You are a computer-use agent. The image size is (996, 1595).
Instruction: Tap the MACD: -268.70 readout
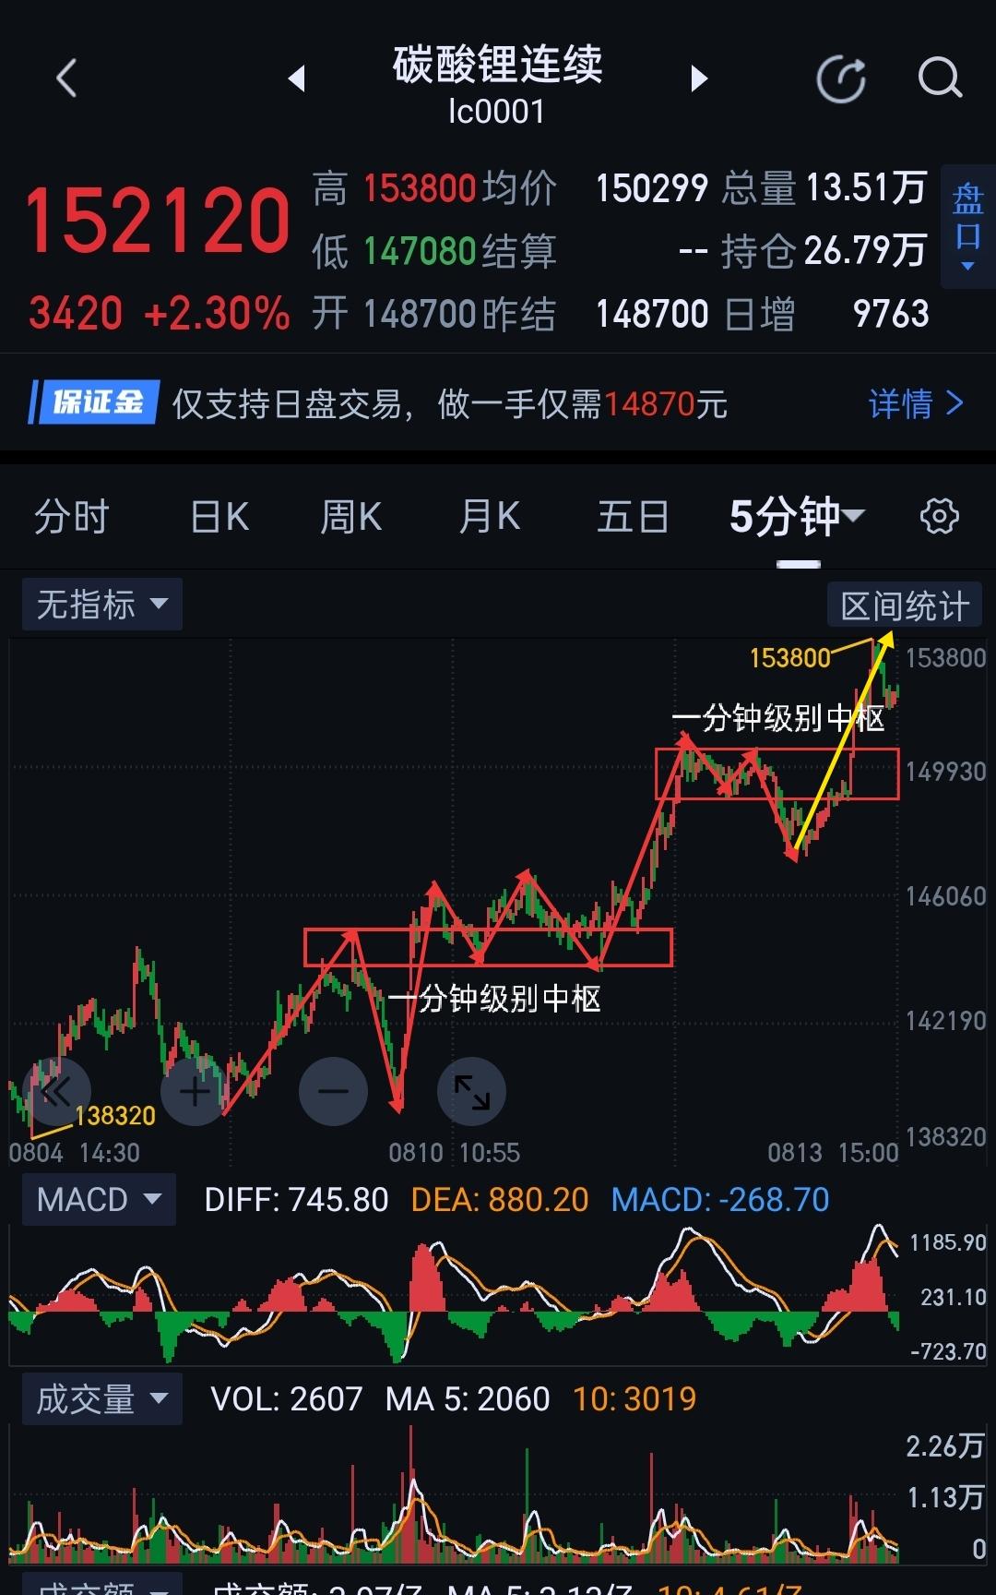click(720, 1200)
